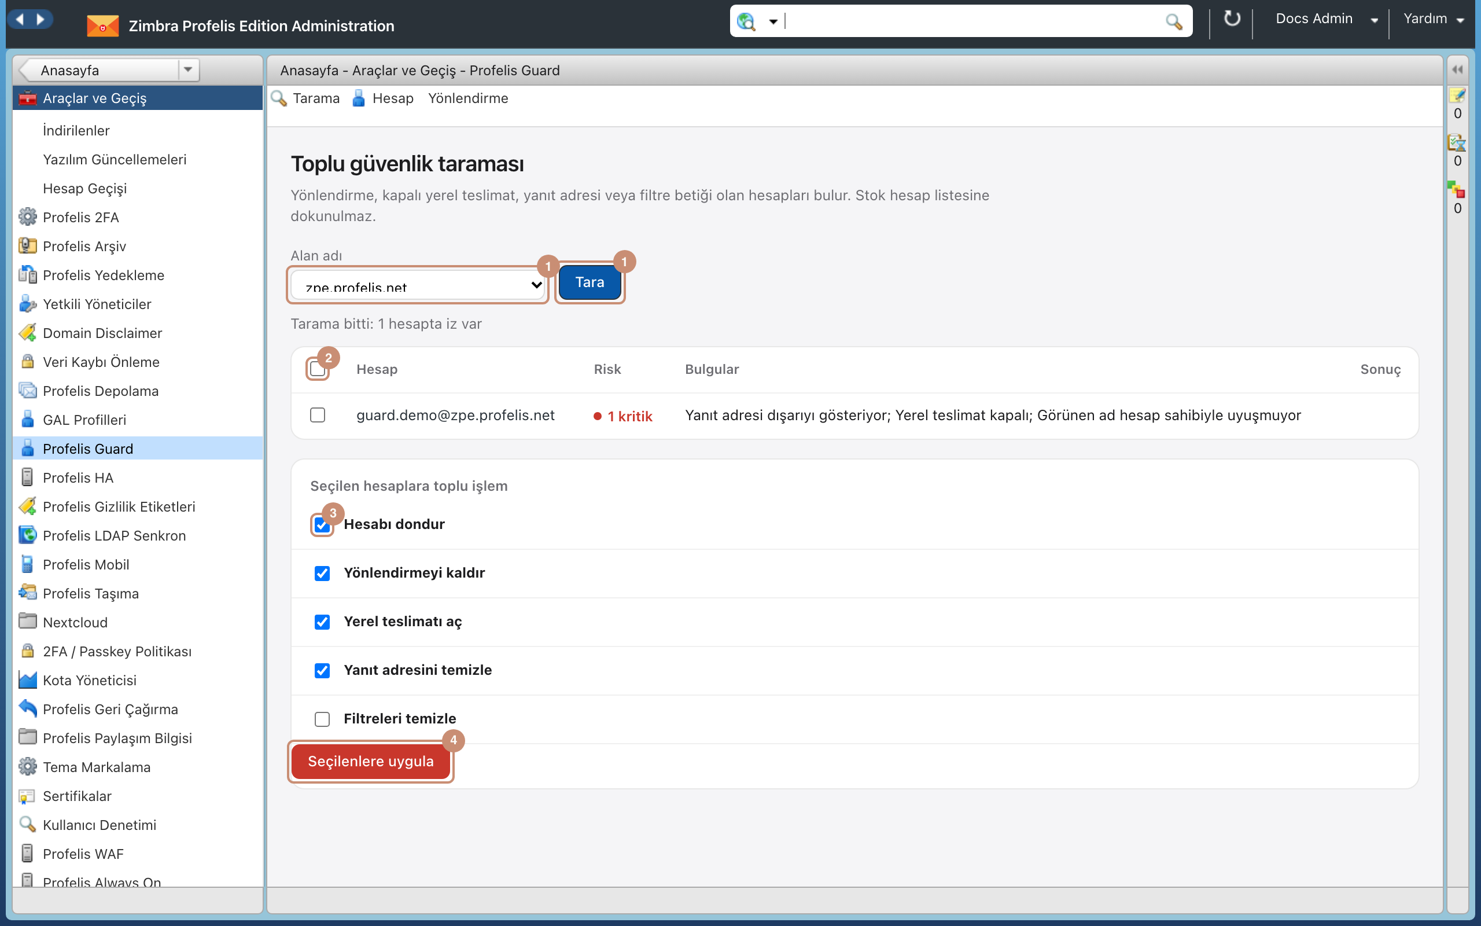Uncheck Yanıt adresini temizle option
The height and width of the screenshot is (926, 1481).
322,671
